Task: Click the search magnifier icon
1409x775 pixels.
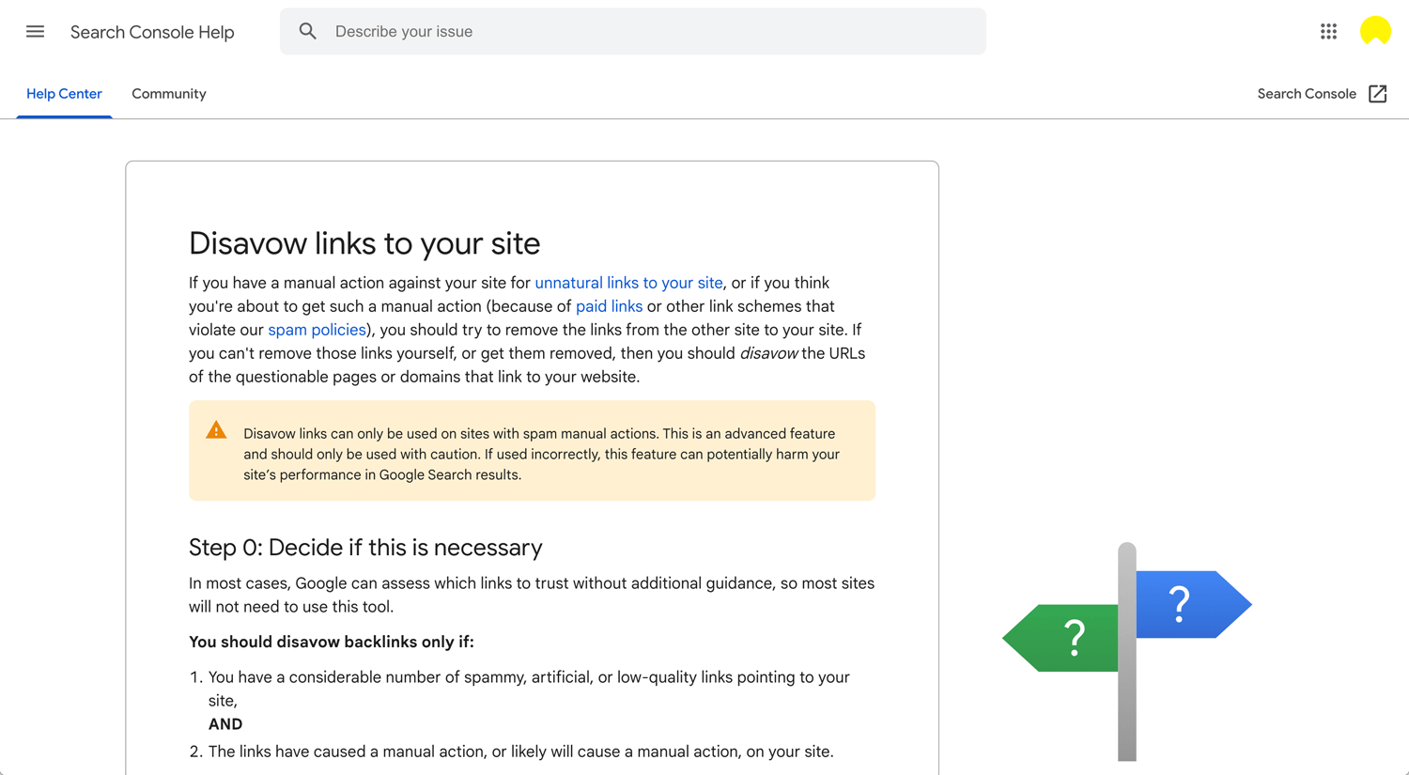Action: 307,31
